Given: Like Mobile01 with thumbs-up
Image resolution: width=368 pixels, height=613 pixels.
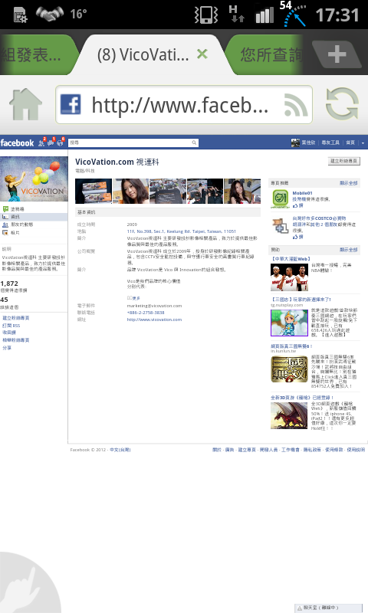Looking at the screenshot, I should (297, 205).
